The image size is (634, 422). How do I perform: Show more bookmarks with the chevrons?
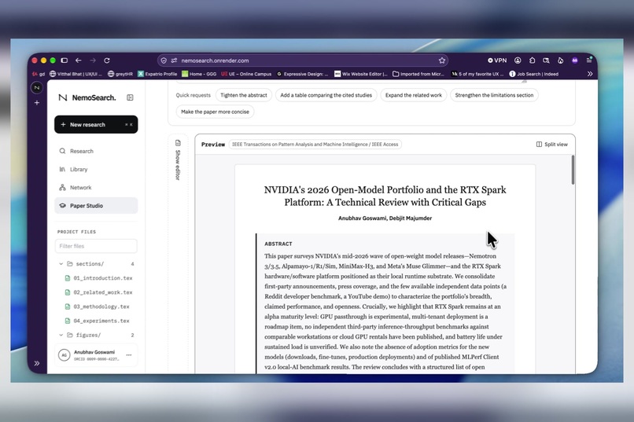point(590,74)
